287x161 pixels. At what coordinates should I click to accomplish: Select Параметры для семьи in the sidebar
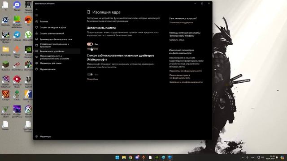57,63
